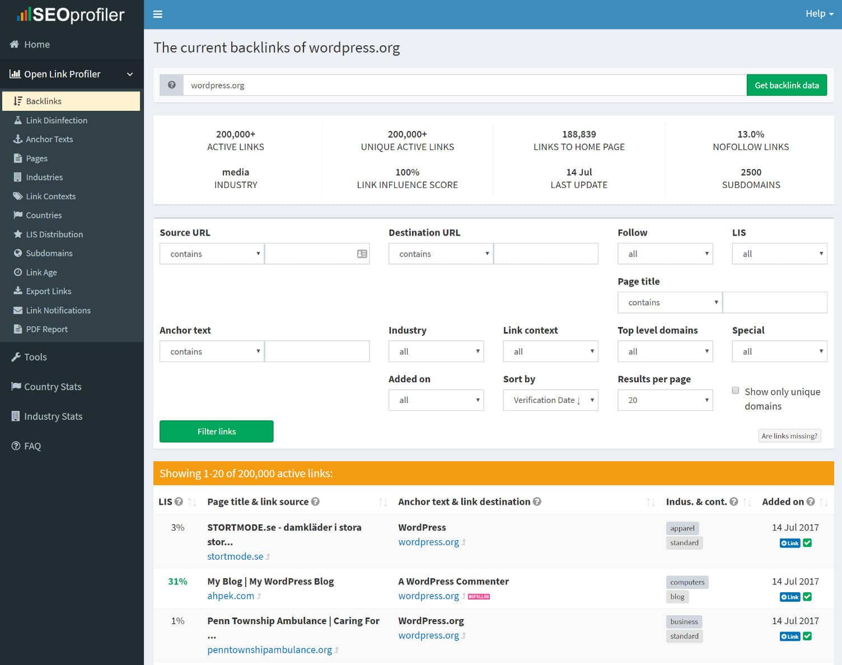842x665 pixels.
Task: Toggle the green verified check on ahpek.com row
Action: click(x=807, y=597)
